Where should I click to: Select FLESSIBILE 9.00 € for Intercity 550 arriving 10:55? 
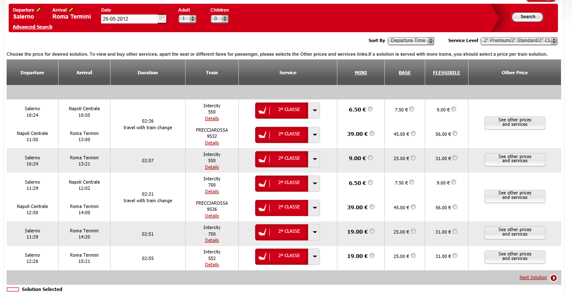pos(454,109)
